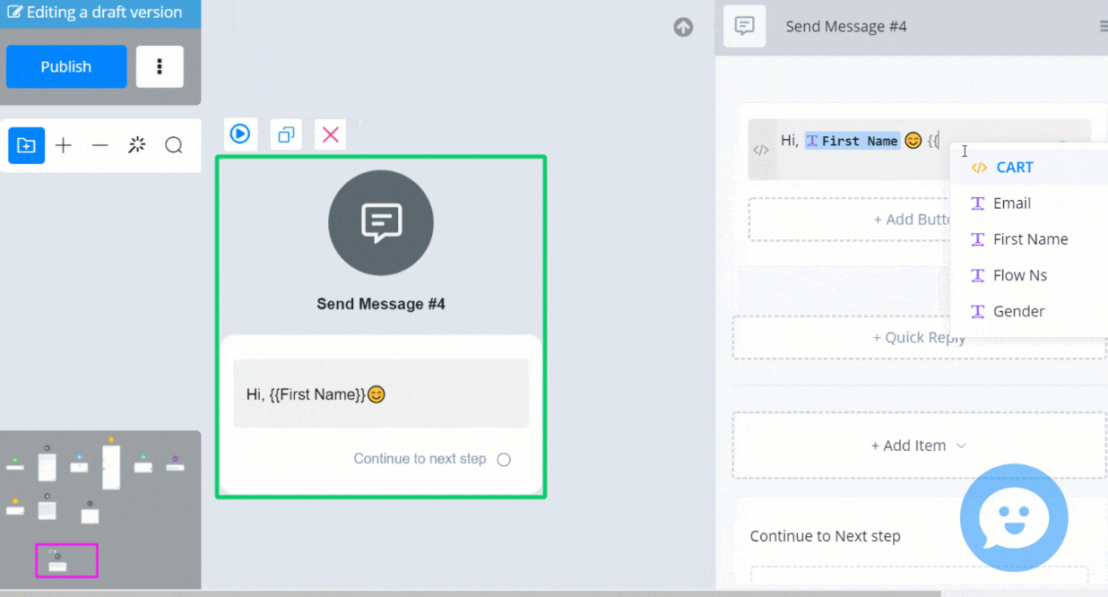Run the step preview play icon
This screenshot has height=597, width=1108.
(x=240, y=134)
